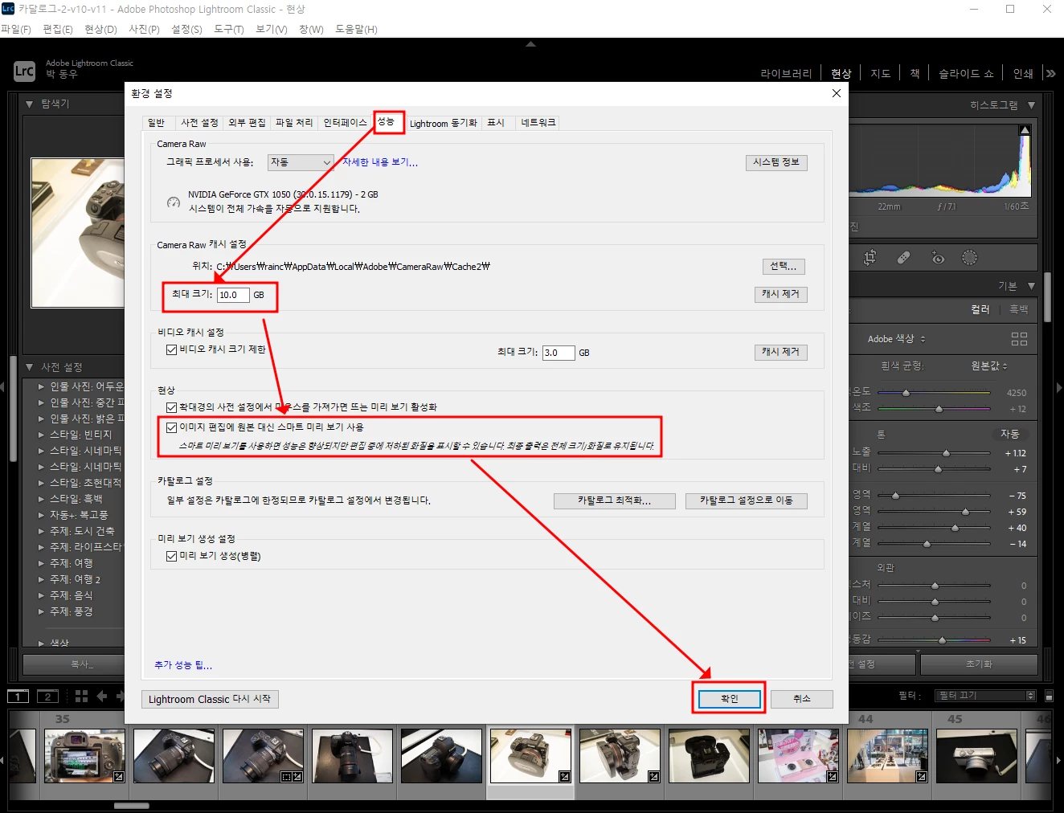The height and width of the screenshot is (813, 1064).
Task: Open the graphics processor 자동 dropdown
Action: pos(301,162)
